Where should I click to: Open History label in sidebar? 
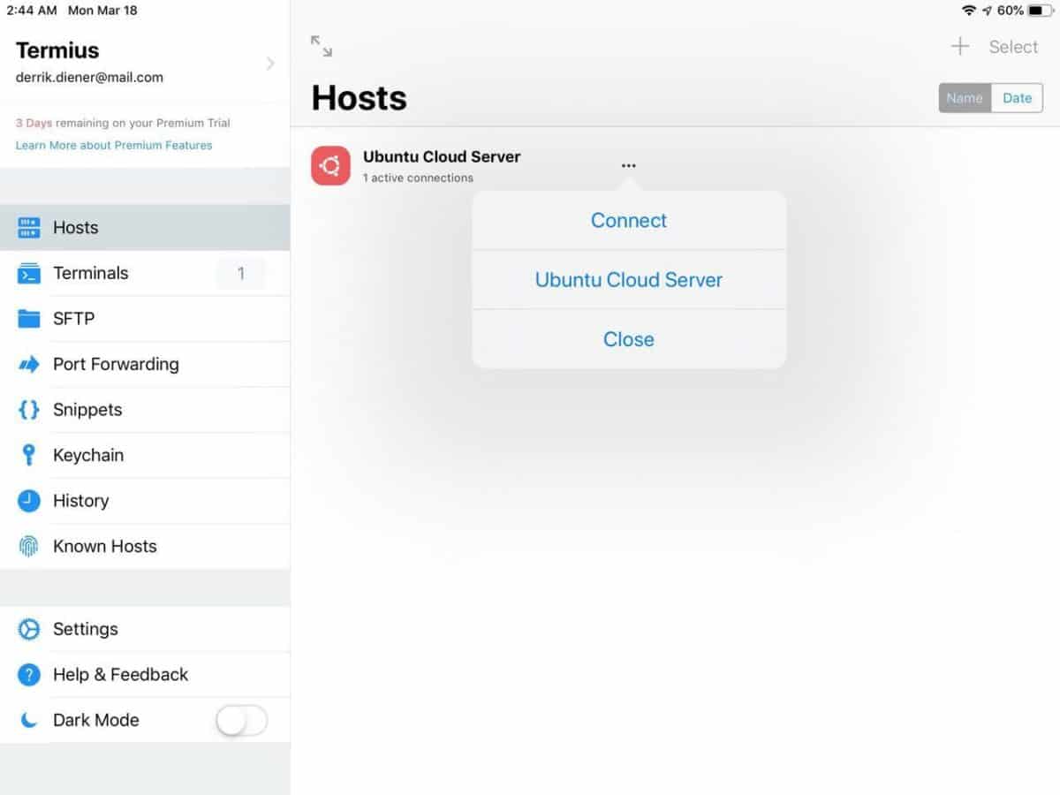[x=80, y=501]
